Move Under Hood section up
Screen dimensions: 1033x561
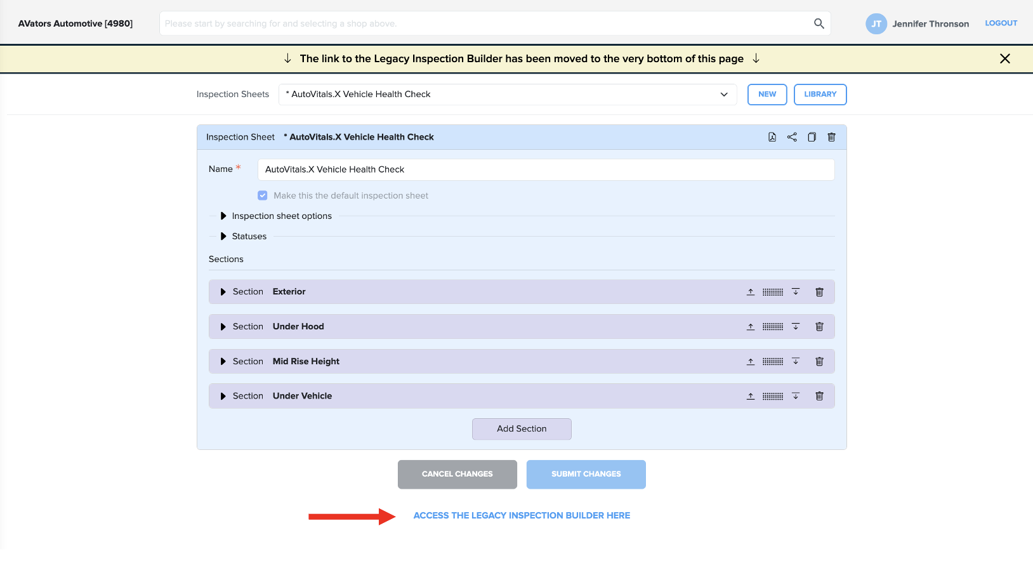(x=751, y=327)
